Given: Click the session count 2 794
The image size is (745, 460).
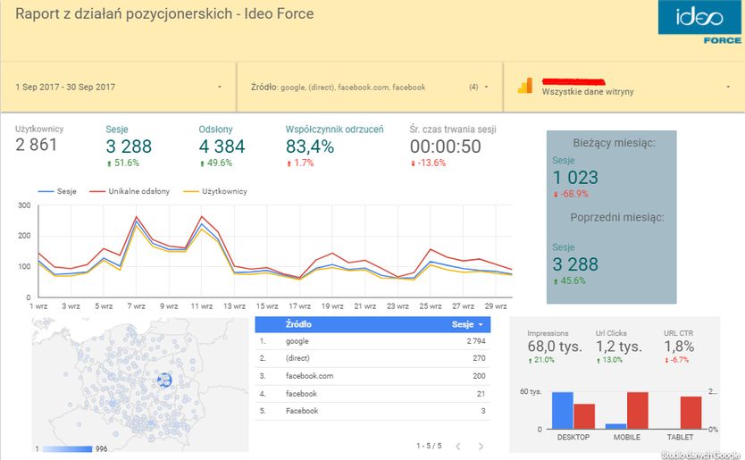Looking at the screenshot, I should (x=476, y=341).
